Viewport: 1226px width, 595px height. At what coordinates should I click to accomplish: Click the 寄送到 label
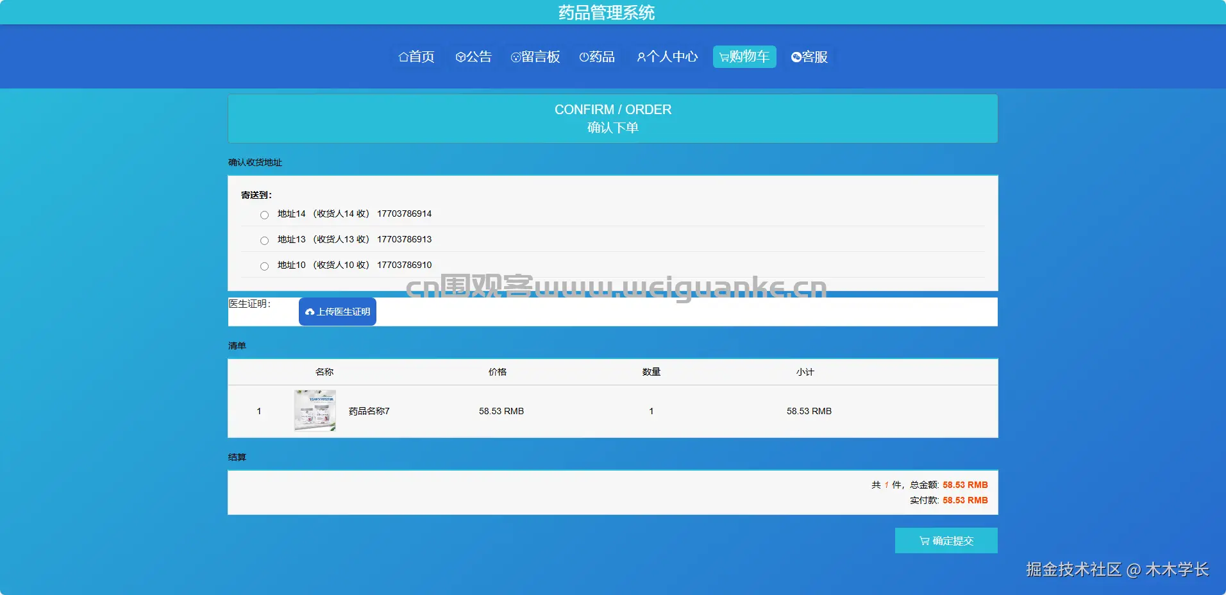pyautogui.click(x=256, y=195)
